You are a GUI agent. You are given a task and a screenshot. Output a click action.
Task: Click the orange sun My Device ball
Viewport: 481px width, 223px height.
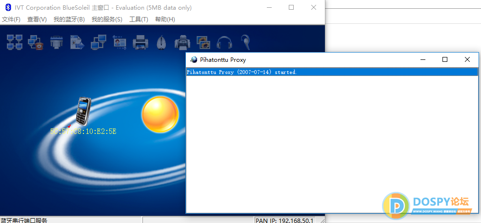coord(160,114)
